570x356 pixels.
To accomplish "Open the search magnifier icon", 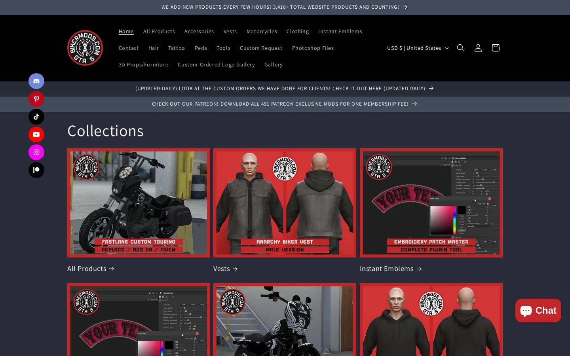I will pos(460,48).
